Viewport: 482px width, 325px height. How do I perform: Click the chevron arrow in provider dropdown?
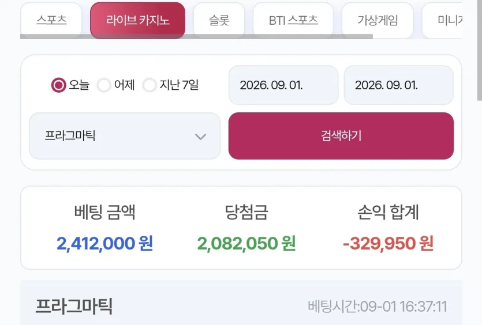200,137
